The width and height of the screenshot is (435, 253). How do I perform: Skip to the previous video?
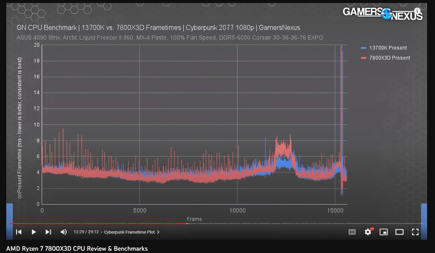click(19, 232)
